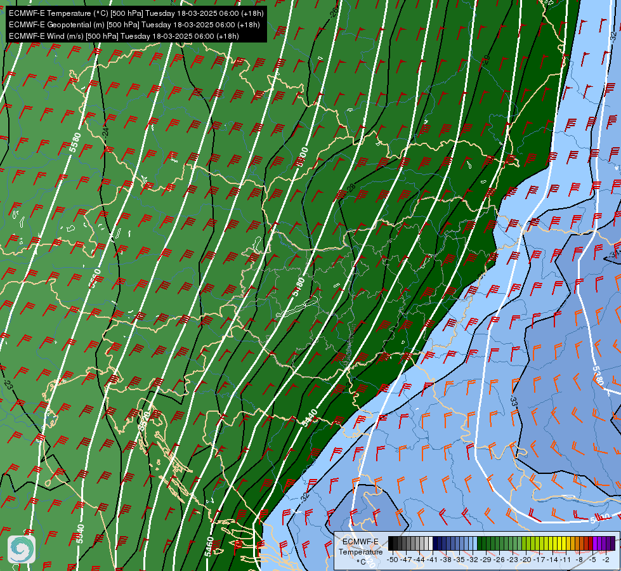The image size is (621, 571).
Task: Click the 5440 geopotential contour label
Action: click(310, 417)
